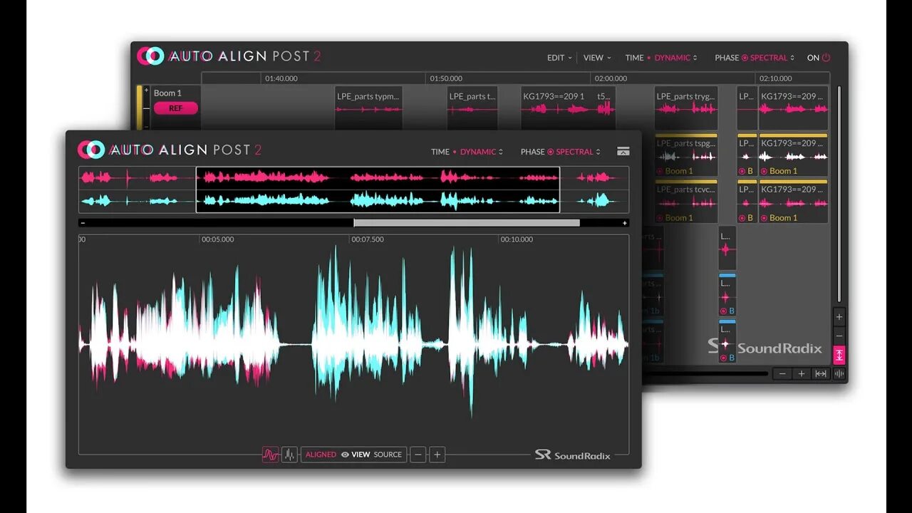912x513 pixels.
Task: Click REF button on Boom 1 track
Action: (x=175, y=108)
